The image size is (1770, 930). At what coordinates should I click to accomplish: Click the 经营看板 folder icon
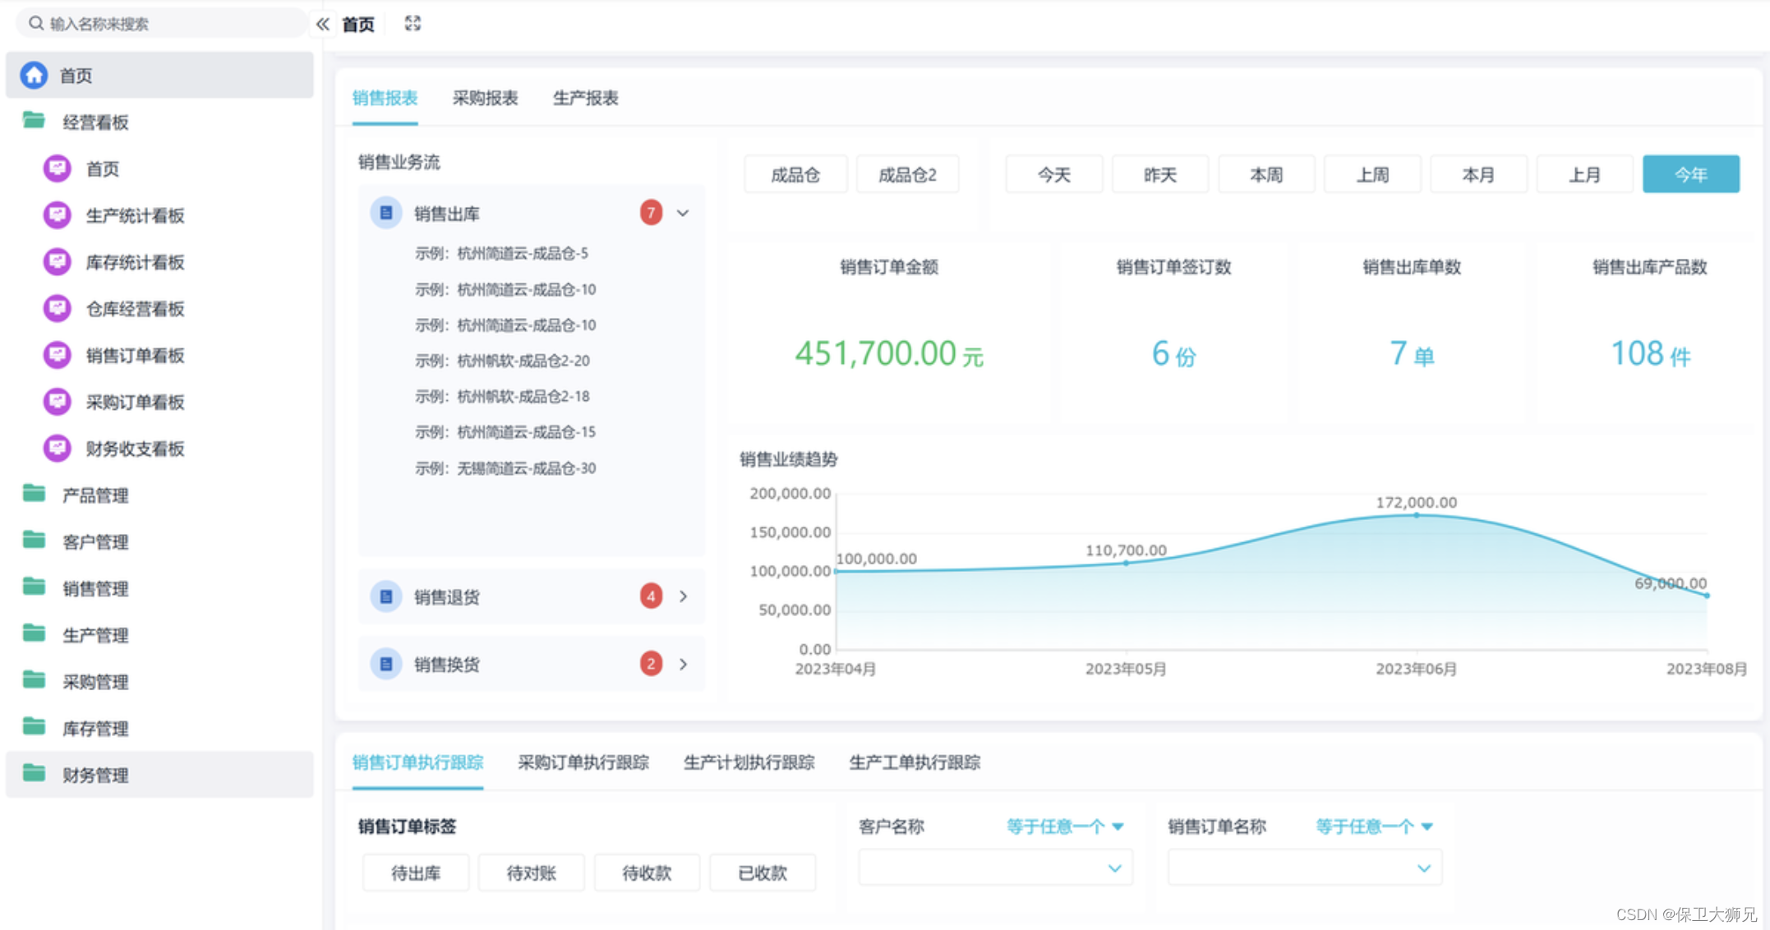[x=34, y=121]
